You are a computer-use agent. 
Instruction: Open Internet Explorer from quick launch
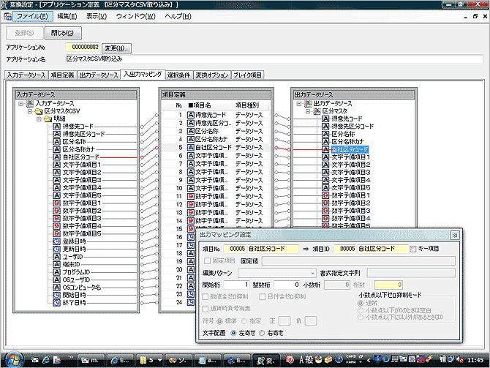(x=46, y=360)
